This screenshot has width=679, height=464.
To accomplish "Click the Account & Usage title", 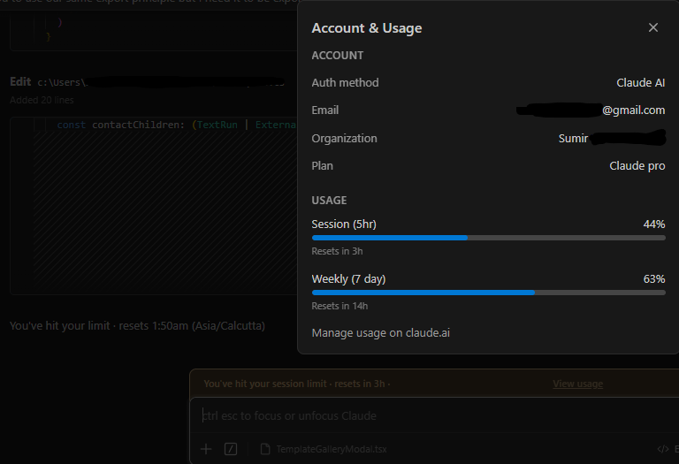I will (367, 28).
